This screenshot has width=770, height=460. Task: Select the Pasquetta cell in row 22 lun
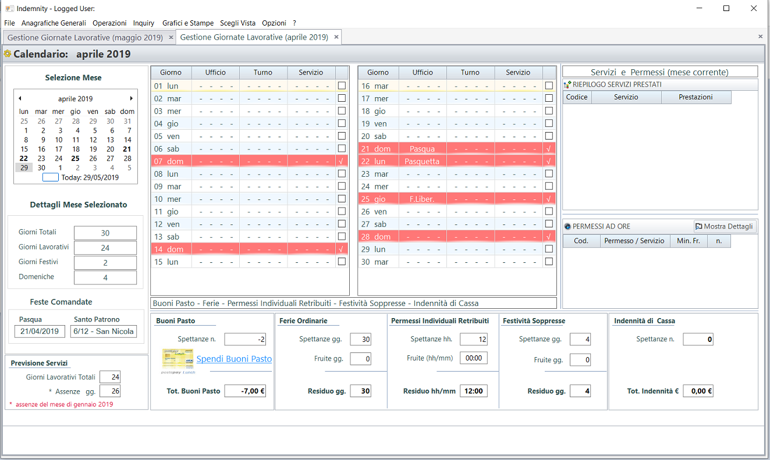point(423,161)
